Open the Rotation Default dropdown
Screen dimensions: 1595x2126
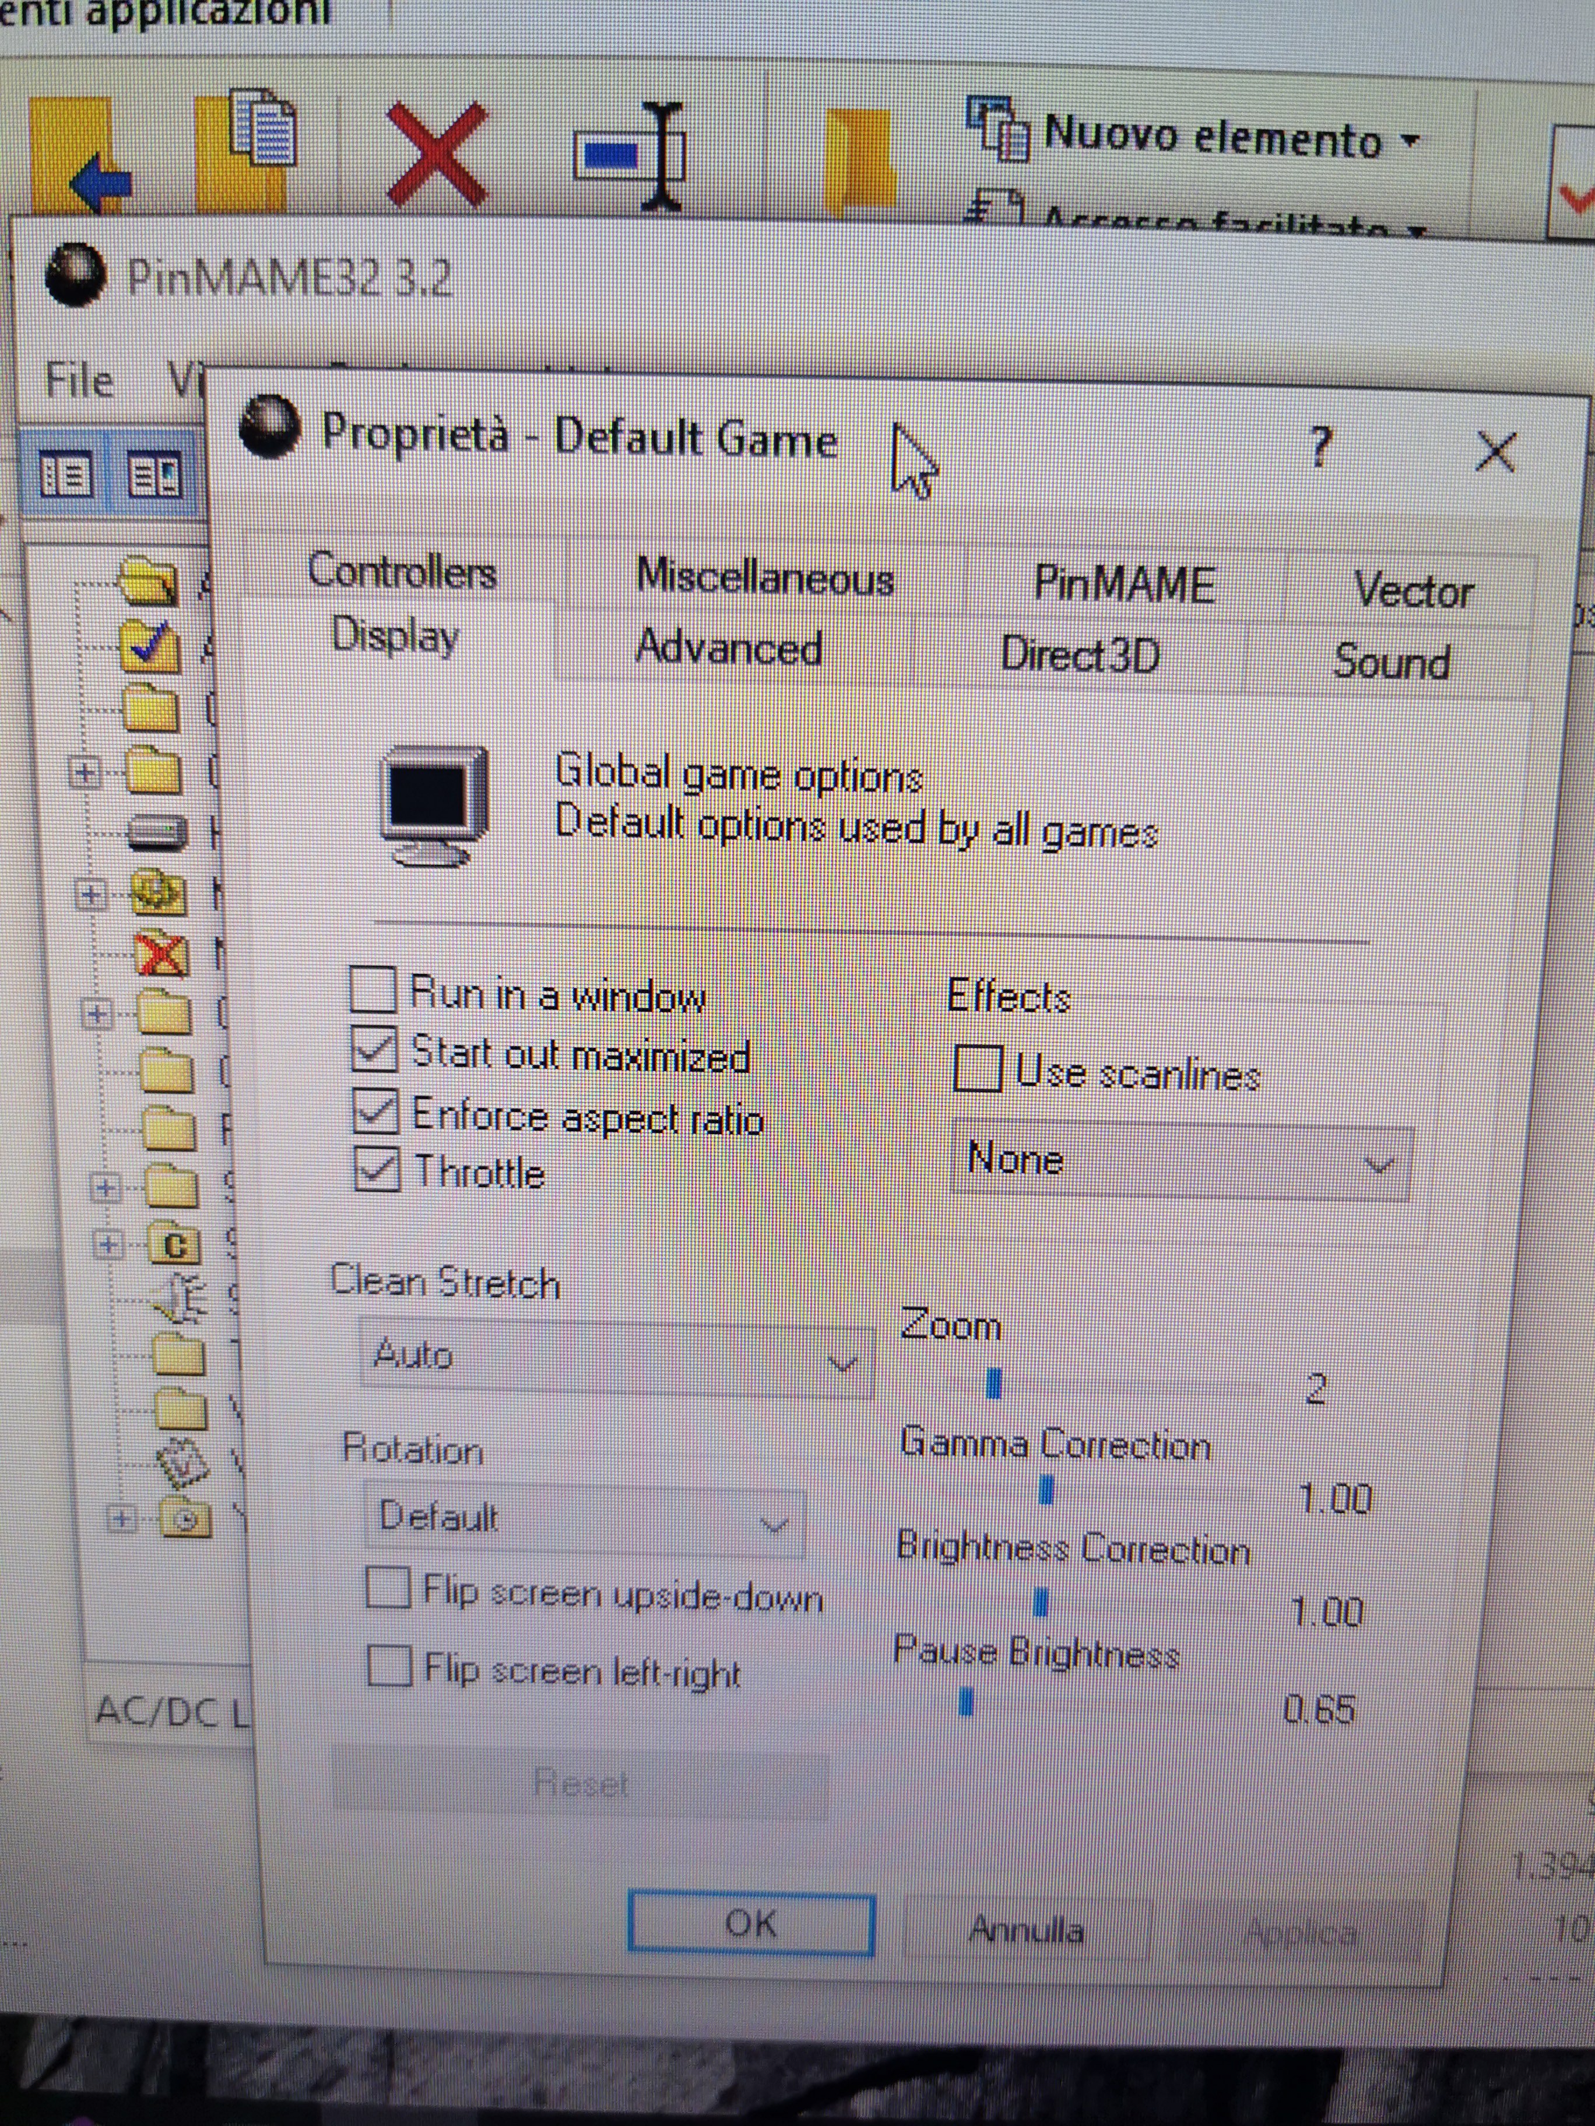point(585,1519)
